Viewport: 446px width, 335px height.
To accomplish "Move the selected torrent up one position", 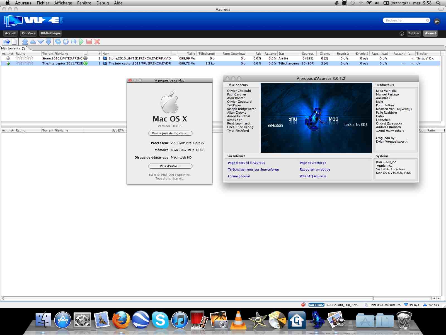I will pos(33,42).
